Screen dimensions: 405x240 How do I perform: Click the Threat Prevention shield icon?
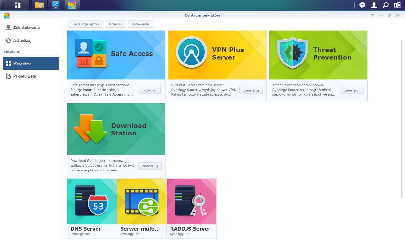click(292, 53)
